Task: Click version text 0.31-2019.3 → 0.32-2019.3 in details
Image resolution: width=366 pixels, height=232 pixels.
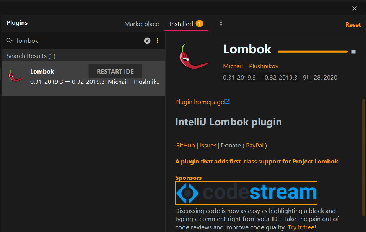Action: click(x=260, y=78)
